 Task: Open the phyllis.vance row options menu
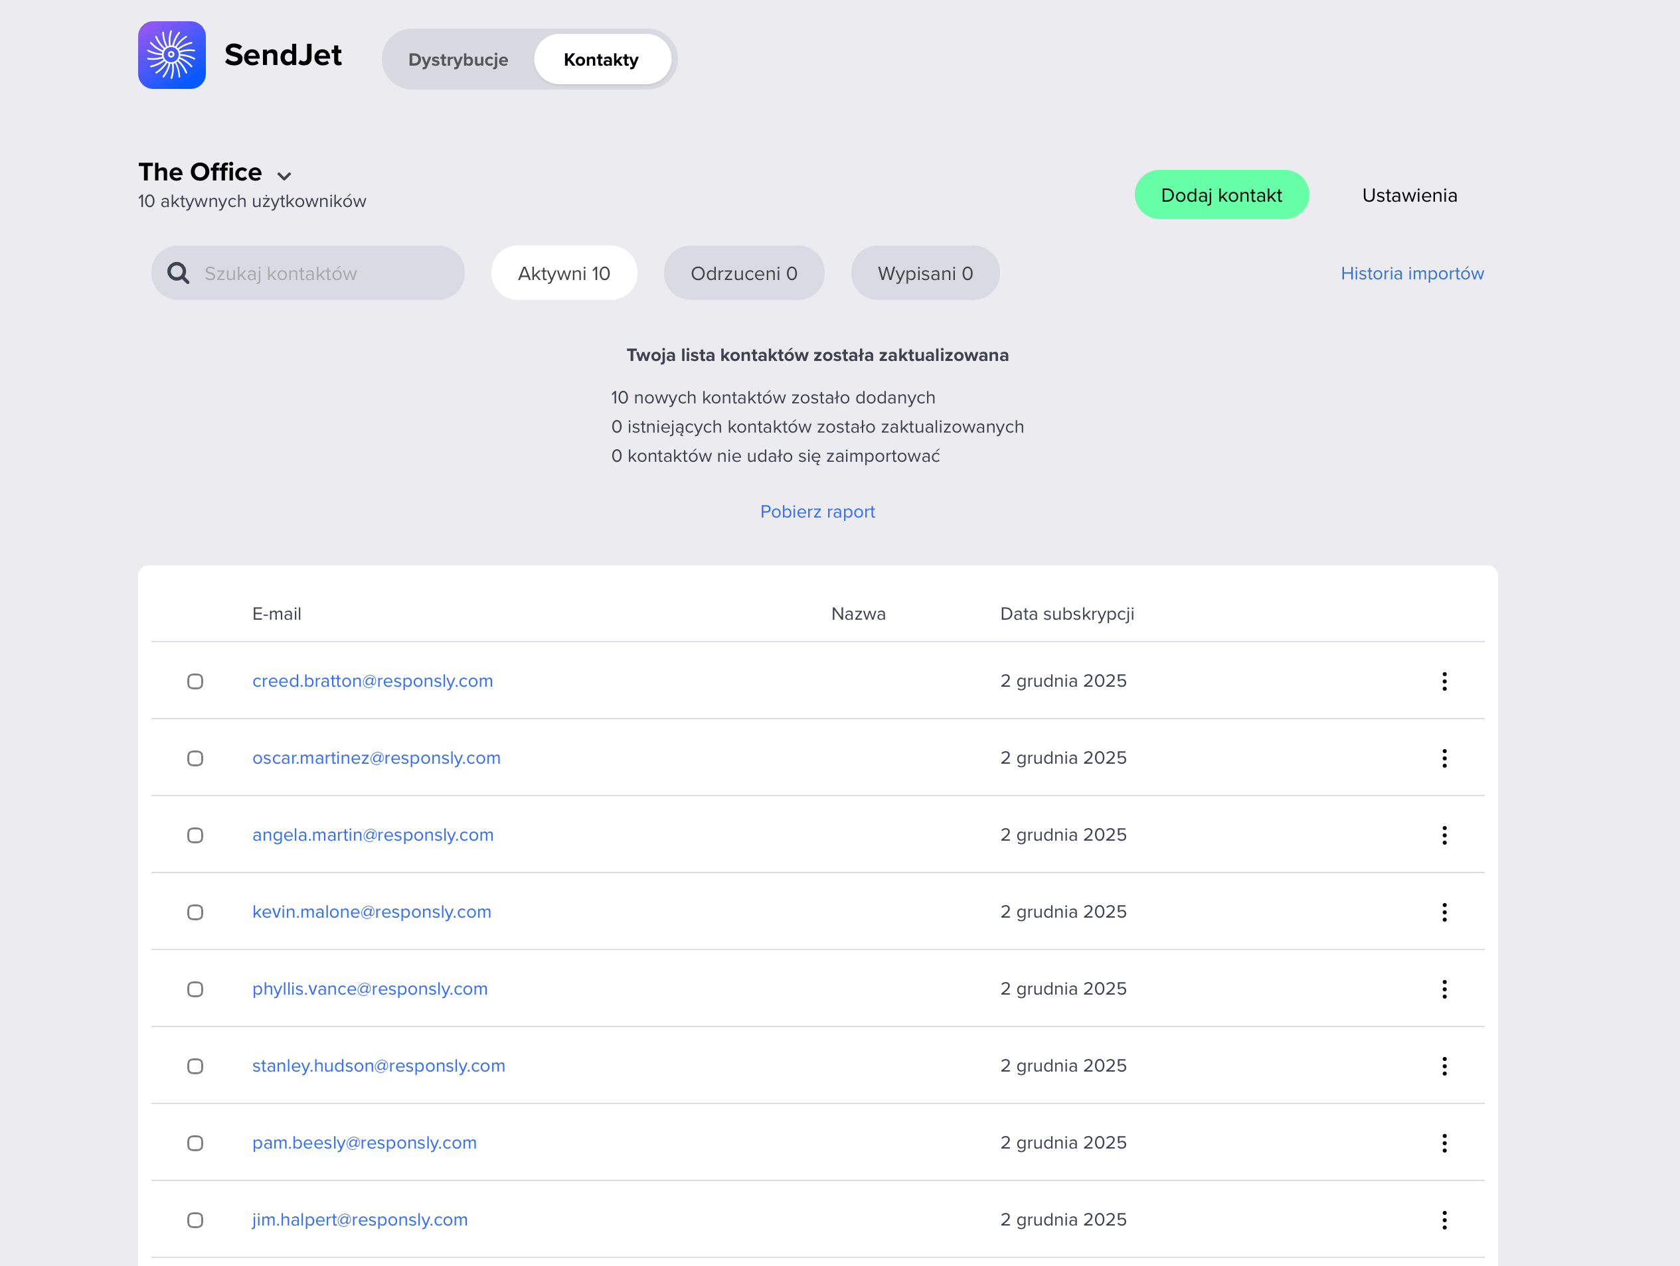(x=1444, y=989)
